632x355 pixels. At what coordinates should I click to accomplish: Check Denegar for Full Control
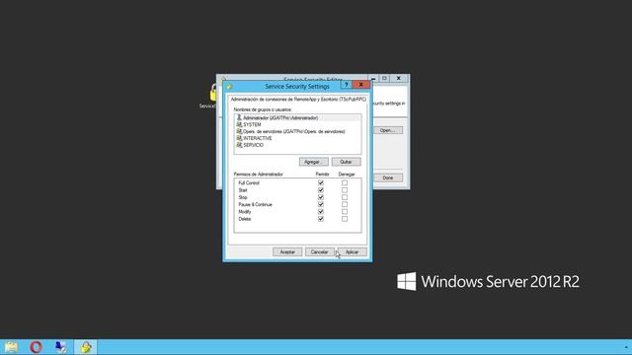pos(345,182)
